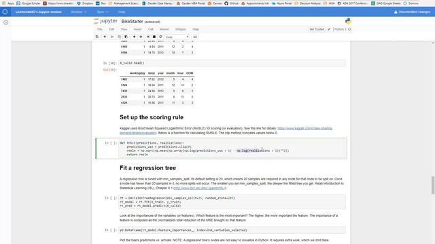Screen dimensions: 435x244
Task: Open the Azure Portal bookmark
Action: tap(281, 3)
